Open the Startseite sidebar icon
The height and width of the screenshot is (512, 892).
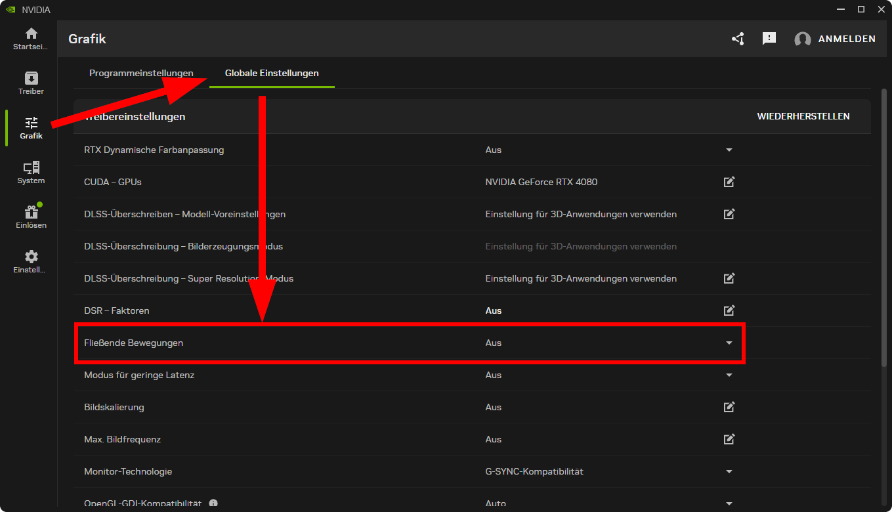[30, 39]
